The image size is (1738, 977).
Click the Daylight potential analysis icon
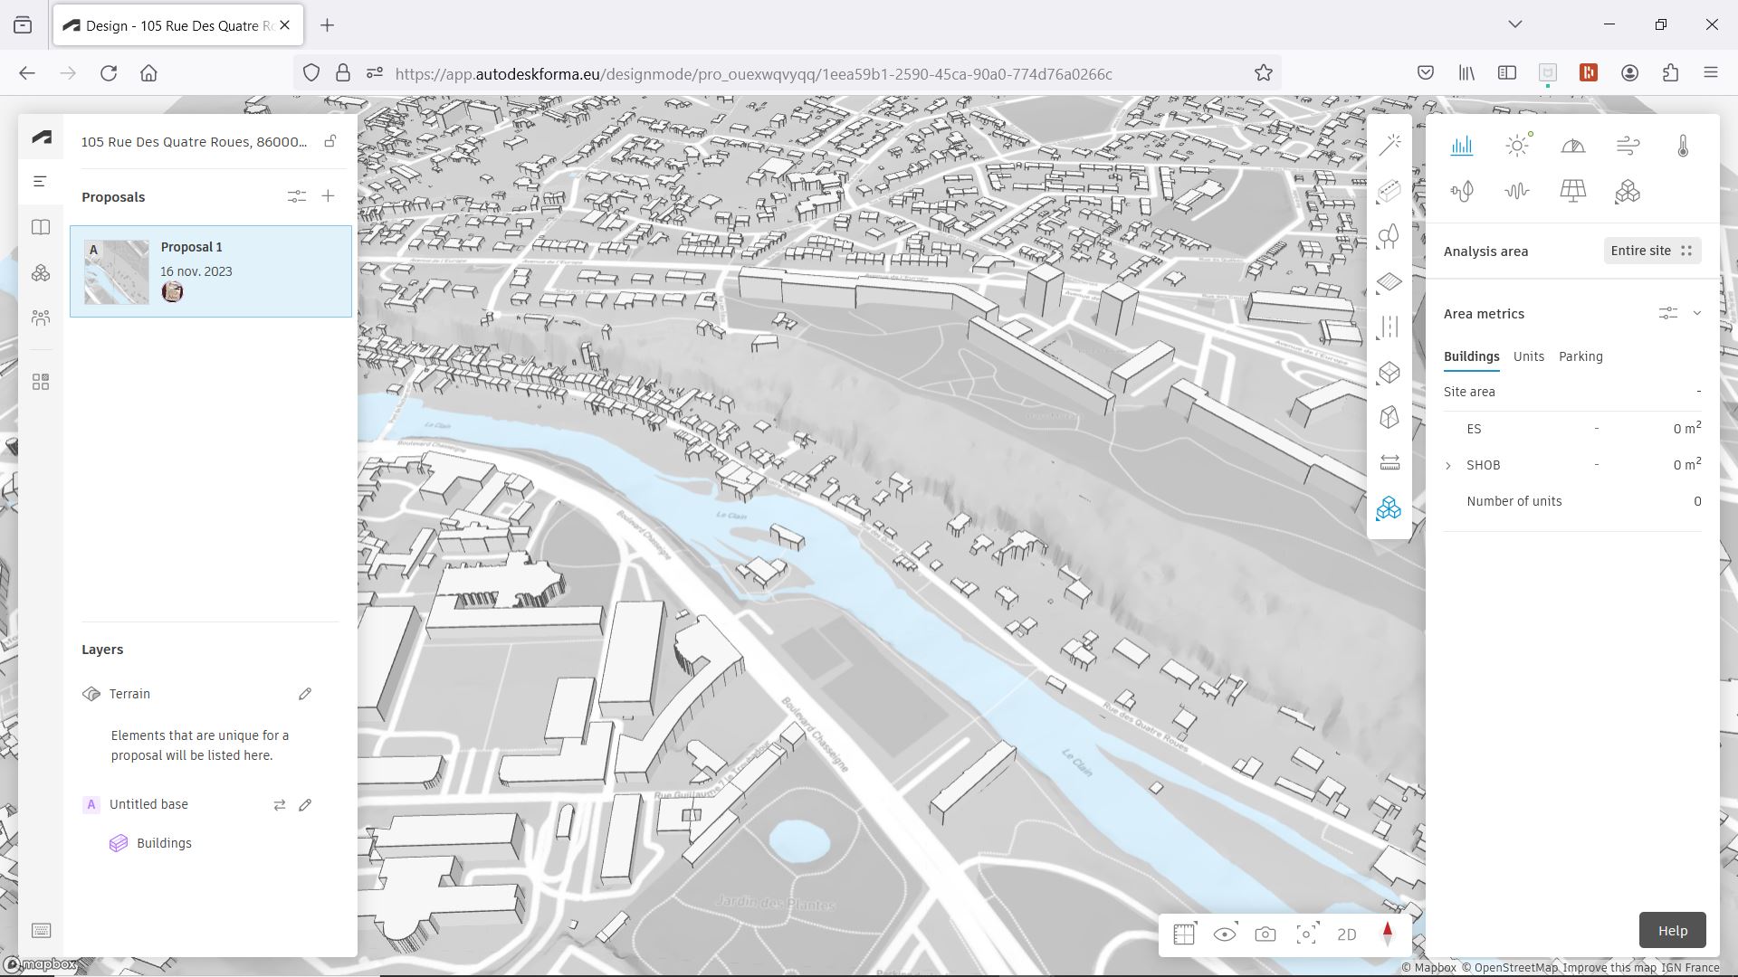pyautogui.click(x=1572, y=146)
